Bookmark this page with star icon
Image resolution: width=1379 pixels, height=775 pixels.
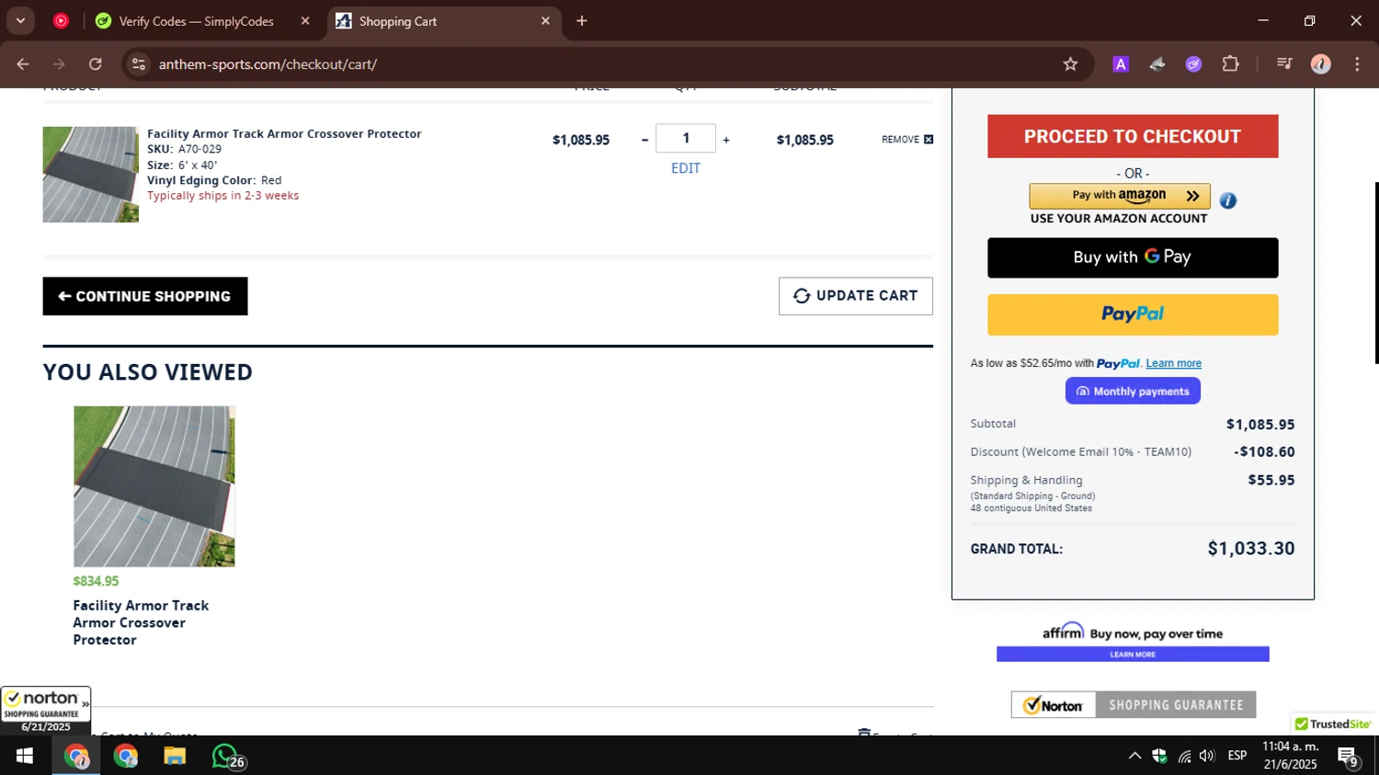pos(1070,64)
